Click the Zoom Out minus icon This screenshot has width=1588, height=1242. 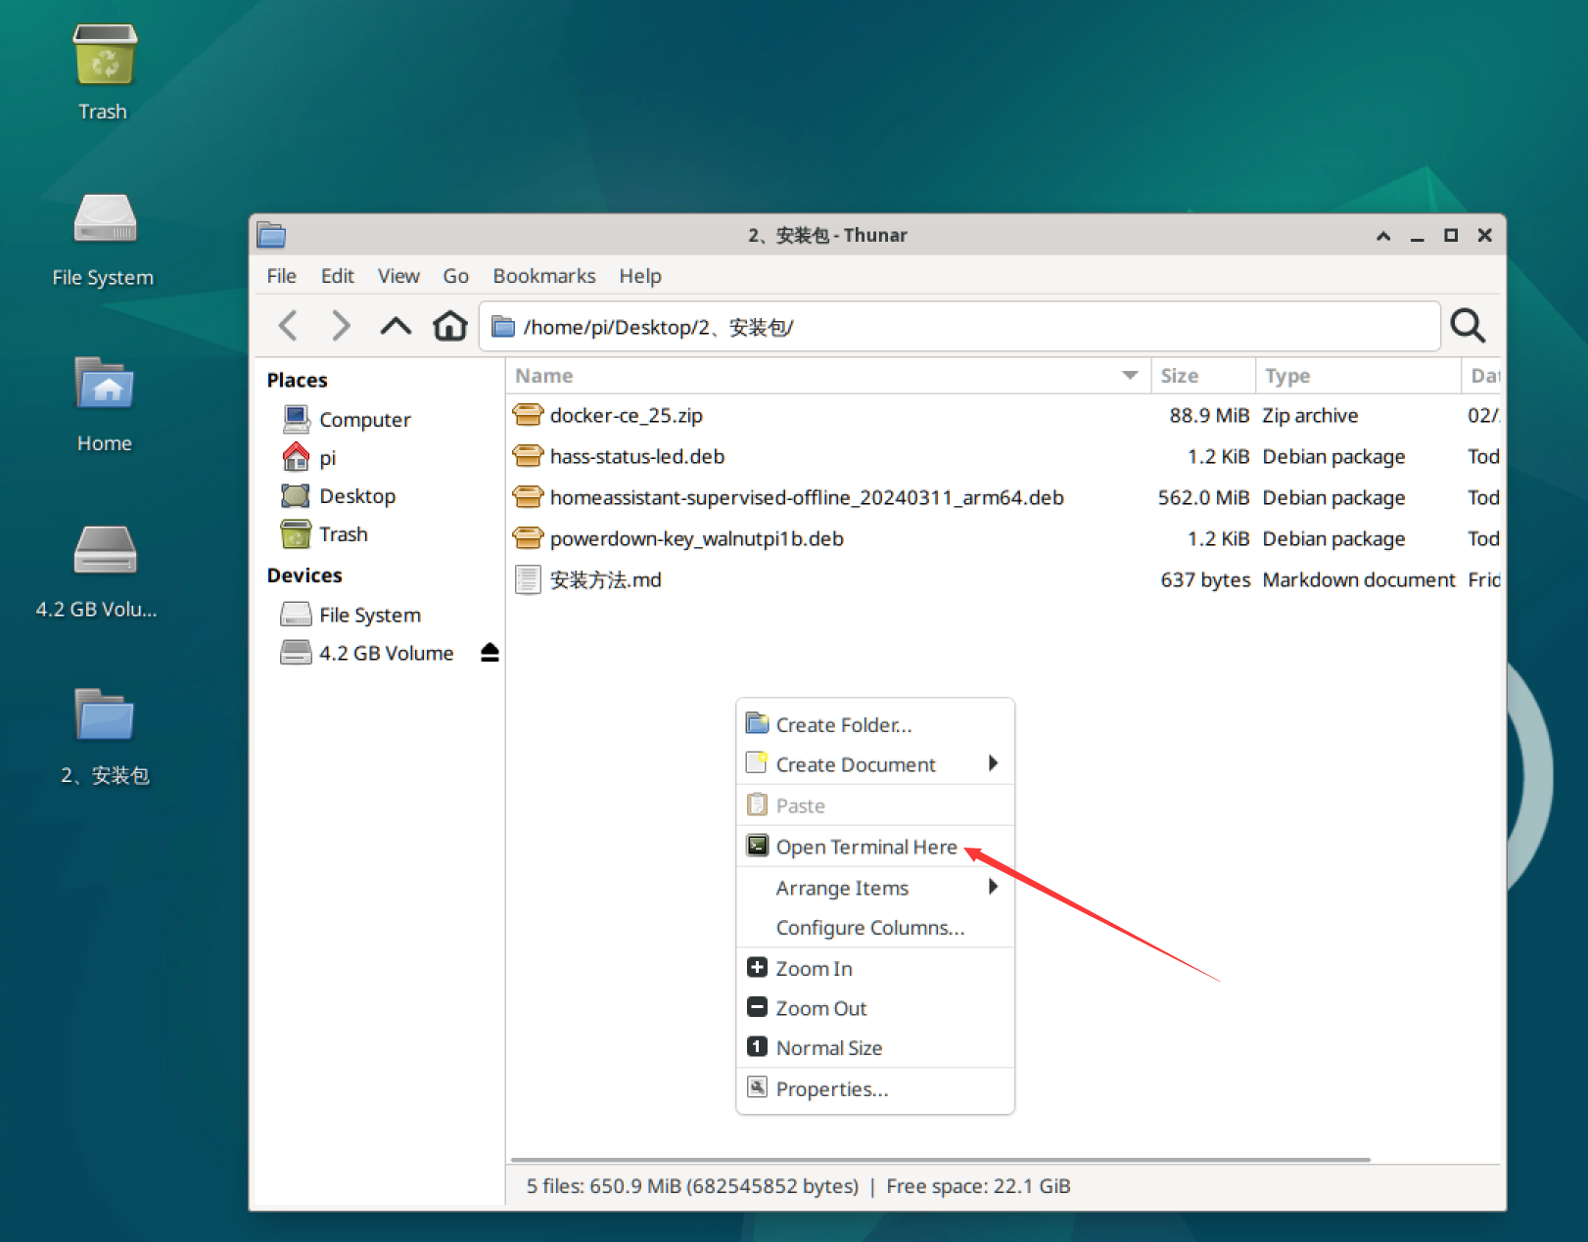coord(757,1007)
